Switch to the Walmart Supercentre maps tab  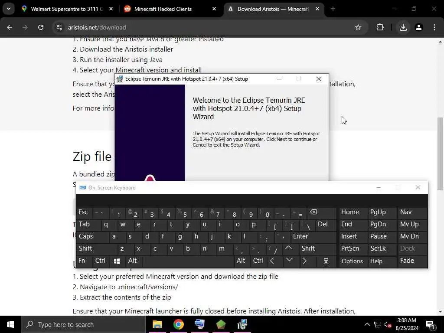[x=67, y=9]
